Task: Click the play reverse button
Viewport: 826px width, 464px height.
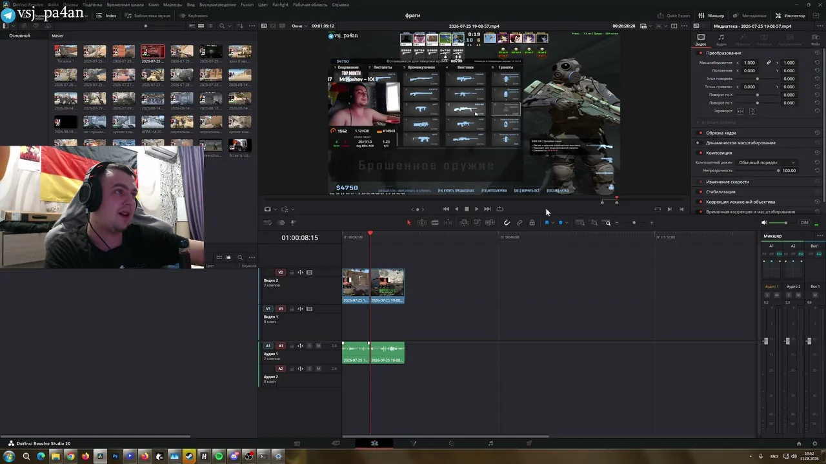Action: [456, 209]
